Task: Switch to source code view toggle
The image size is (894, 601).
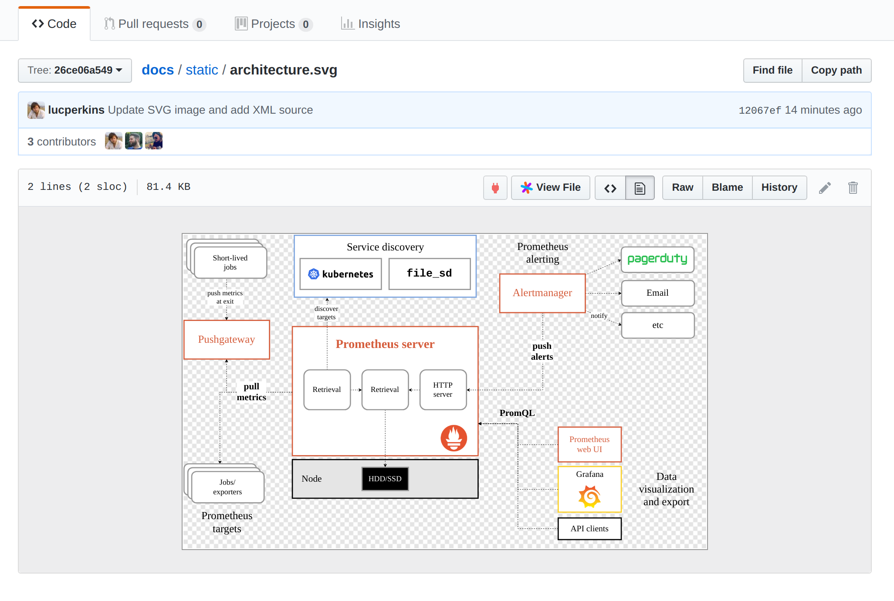Action: 610,188
